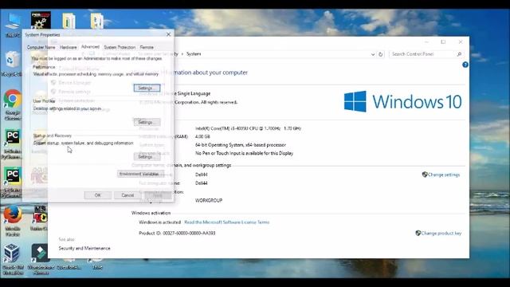Select the Advanced tab
This screenshot has width=510, height=287.
(90, 47)
